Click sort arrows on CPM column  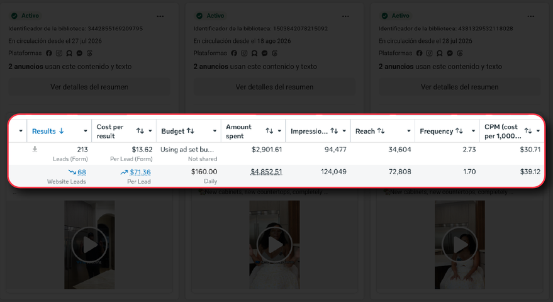[x=528, y=131]
